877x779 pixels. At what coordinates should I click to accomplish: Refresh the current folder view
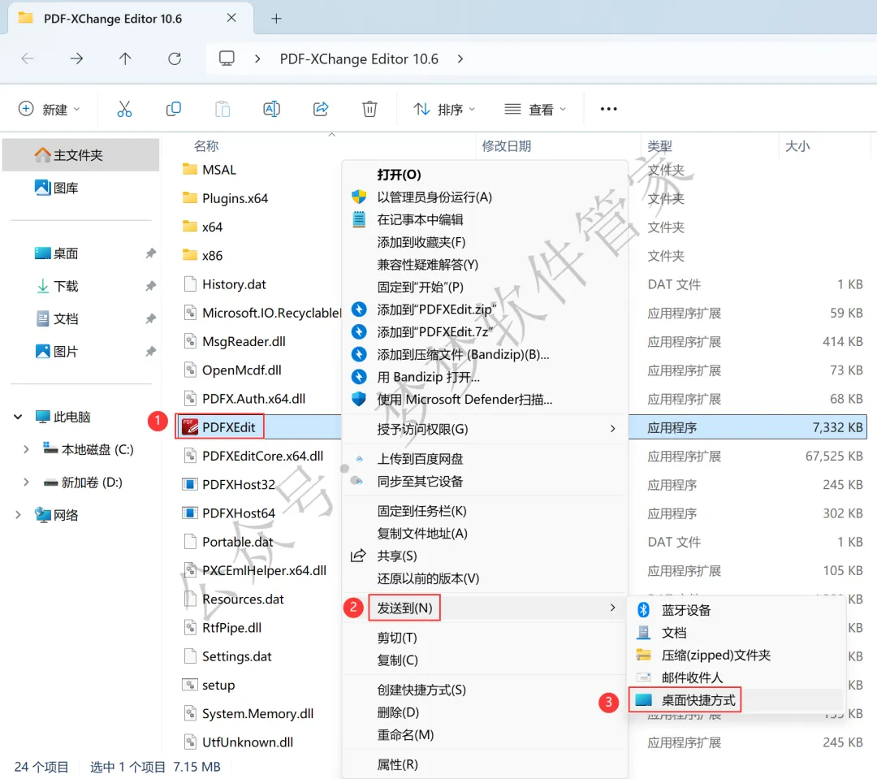(x=175, y=58)
